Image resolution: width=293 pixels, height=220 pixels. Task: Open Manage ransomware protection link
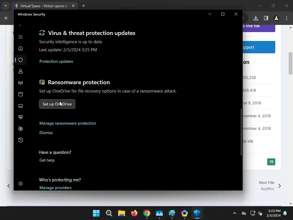click(x=68, y=123)
